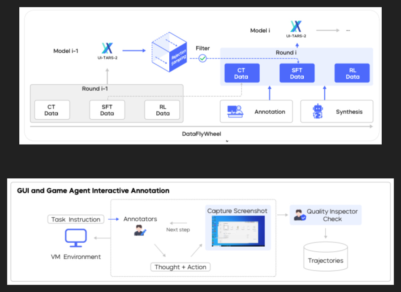Click the Annotators person-with-pen icon
401x292 pixels.
[x=140, y=230]
